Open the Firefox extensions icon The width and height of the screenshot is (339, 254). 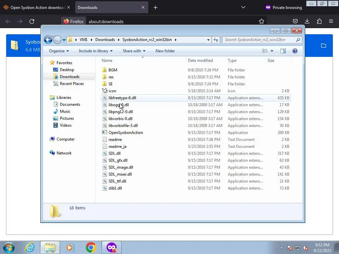(x=319, y=21)
